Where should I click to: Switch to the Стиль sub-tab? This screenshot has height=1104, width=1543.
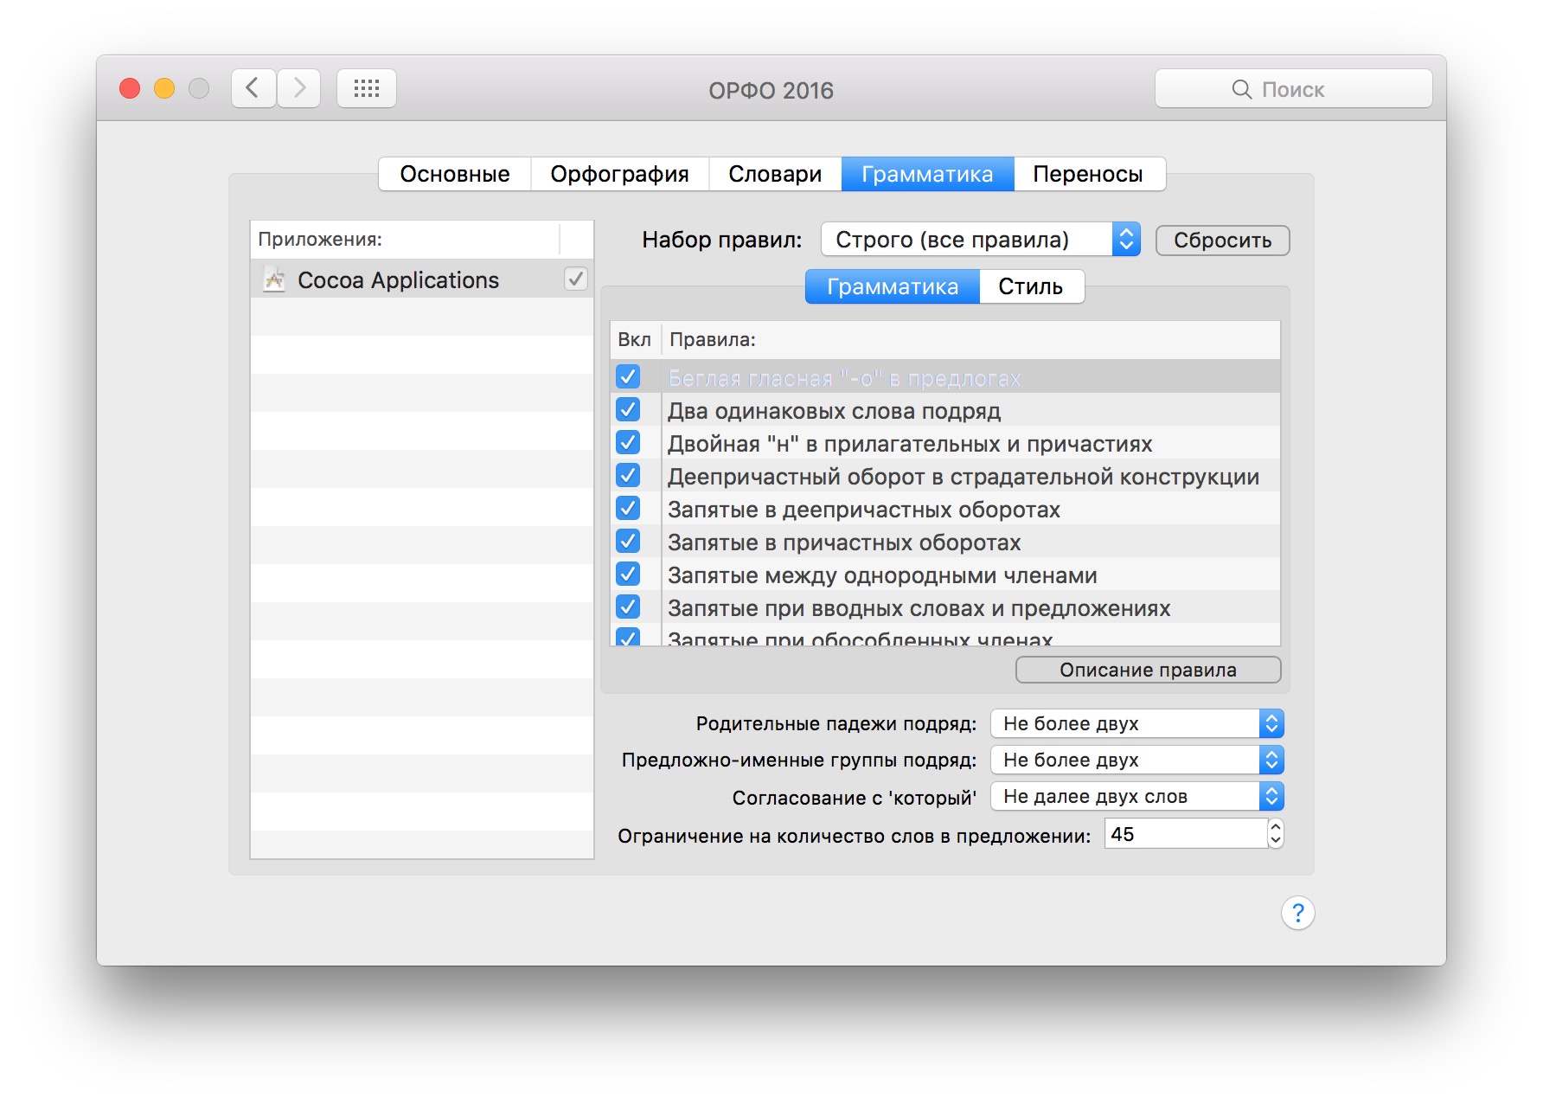(x=1031, y=286)
